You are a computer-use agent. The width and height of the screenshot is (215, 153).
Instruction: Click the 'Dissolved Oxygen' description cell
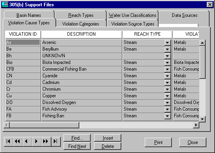[82, 102]
